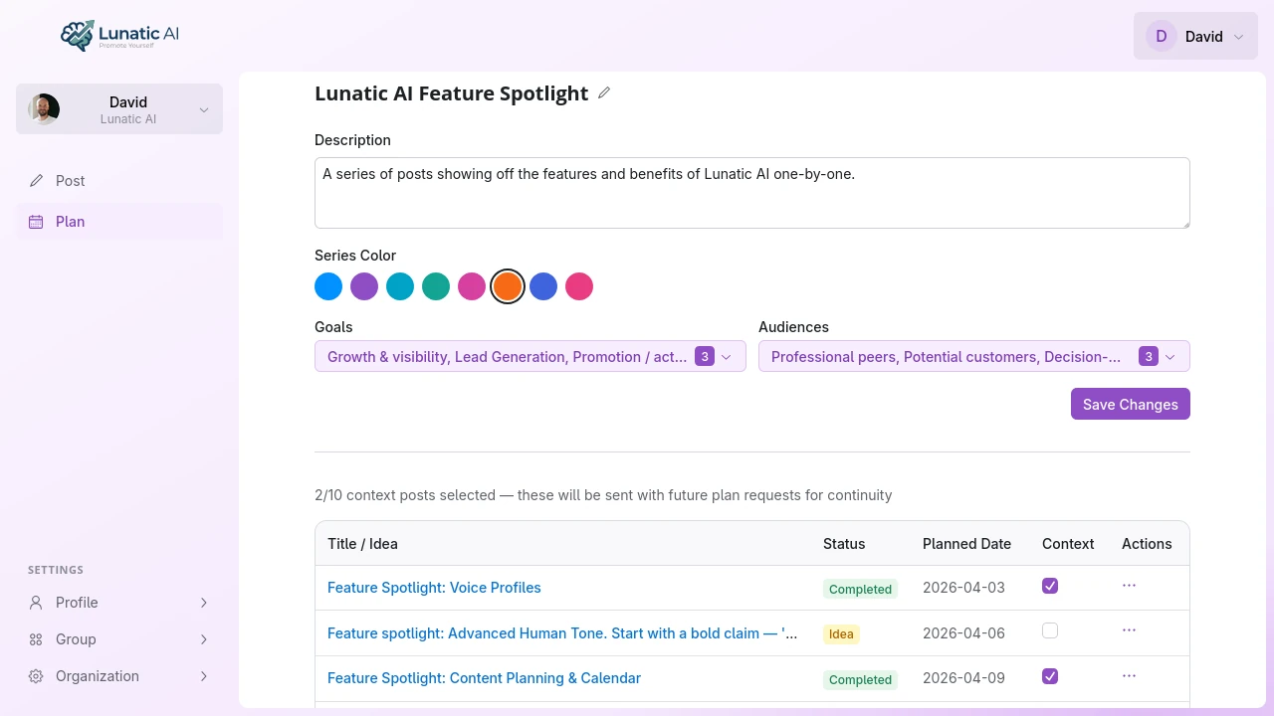This screenshot has width=1274, height=716.
Task: Click the Status column header
Action: [x=844, y=544]
